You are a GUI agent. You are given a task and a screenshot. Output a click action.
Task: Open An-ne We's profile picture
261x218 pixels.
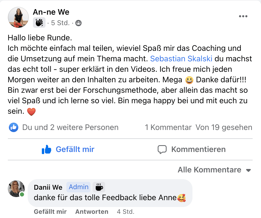[18, 17]
